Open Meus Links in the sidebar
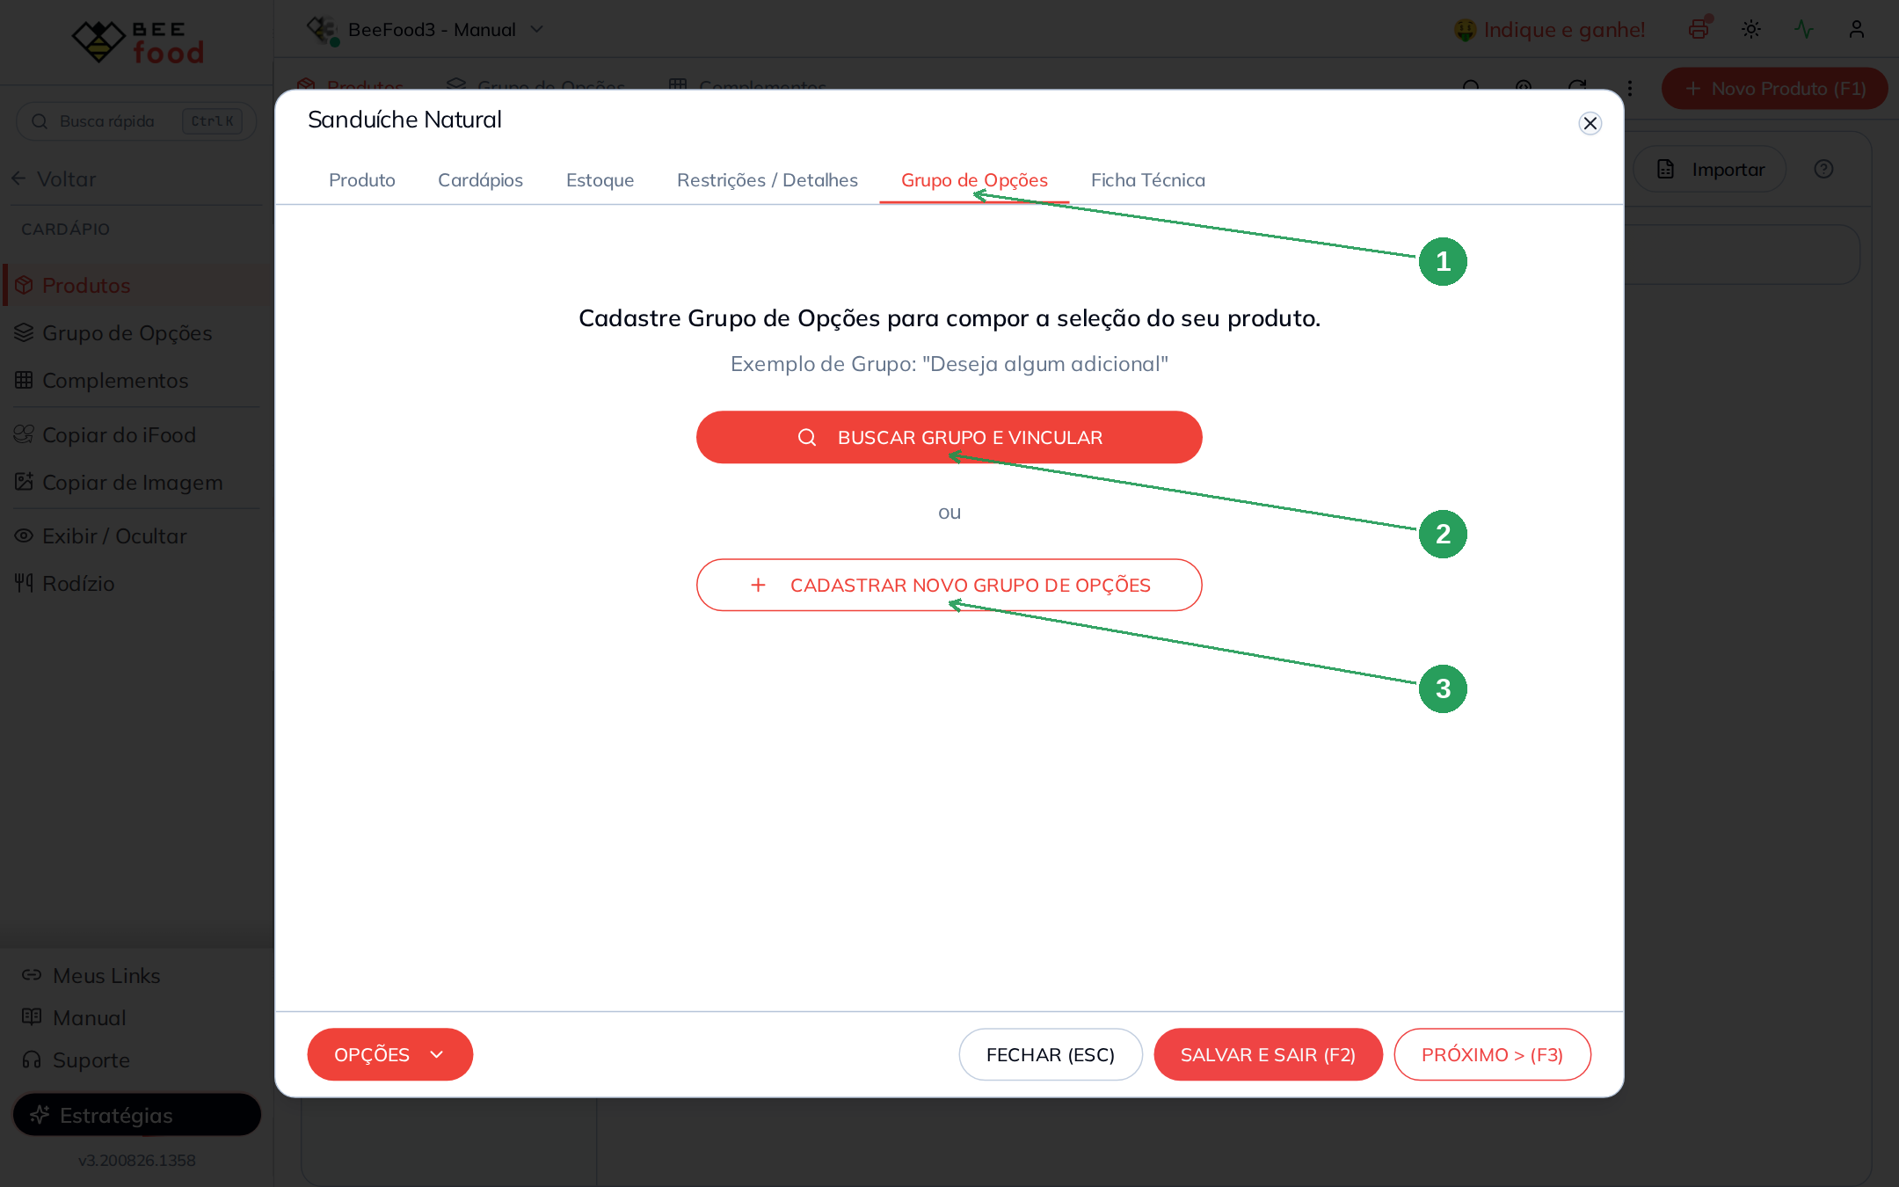The width and height of the screenshot is (1899, 1187). (91, 975)
